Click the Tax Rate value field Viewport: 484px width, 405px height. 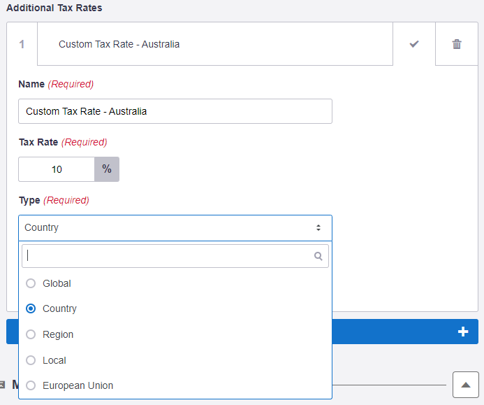click(x=57, y=169)
